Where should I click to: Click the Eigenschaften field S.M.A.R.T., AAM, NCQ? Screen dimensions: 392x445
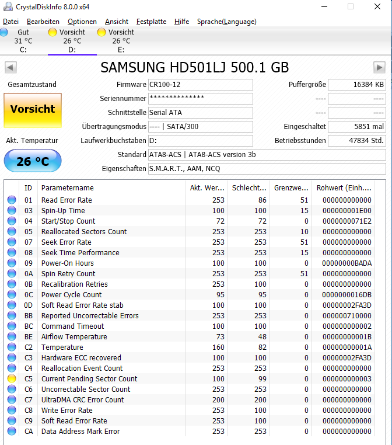point(267,169)
